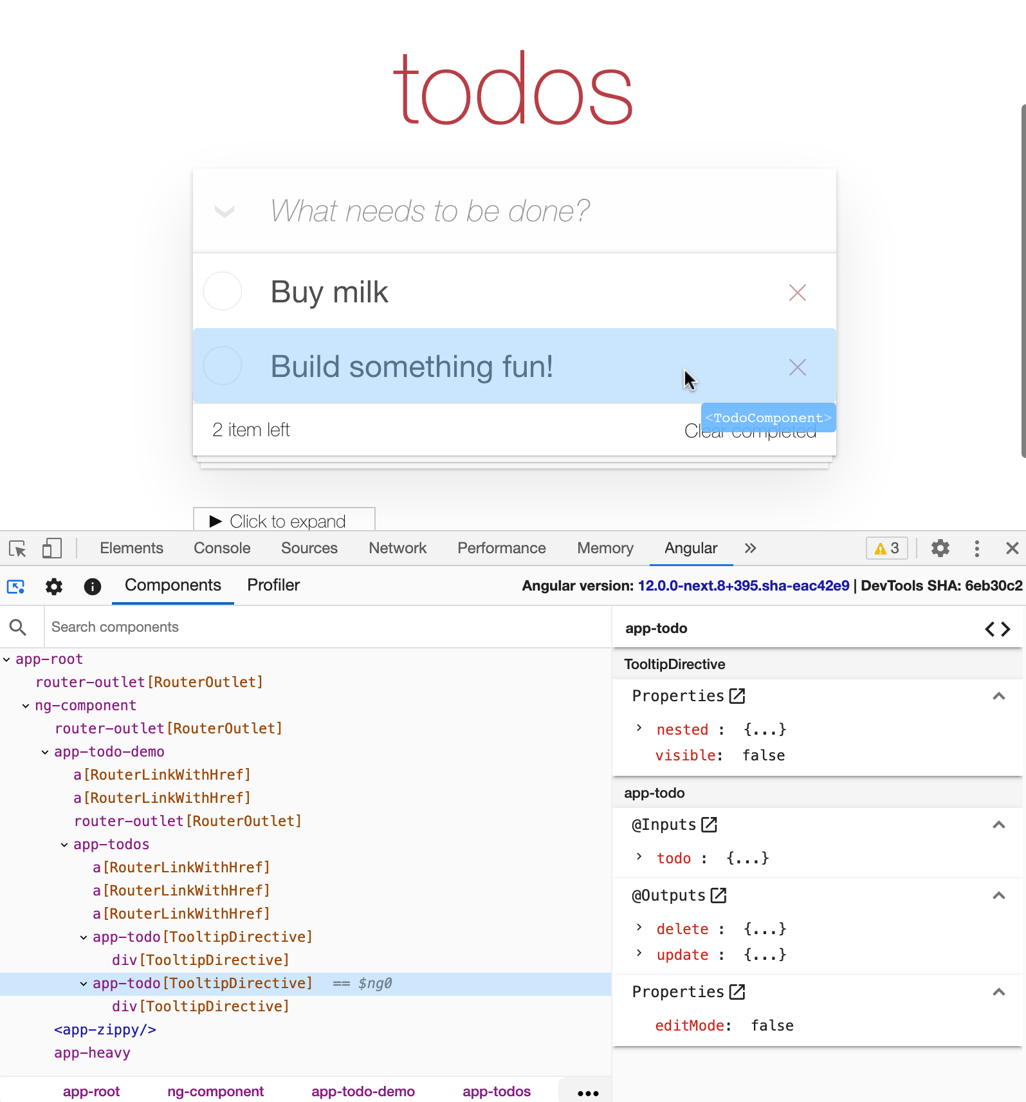Click the Angular DevTools info icon
This screenshot has width=1026, height=1102.
[93, 586]
